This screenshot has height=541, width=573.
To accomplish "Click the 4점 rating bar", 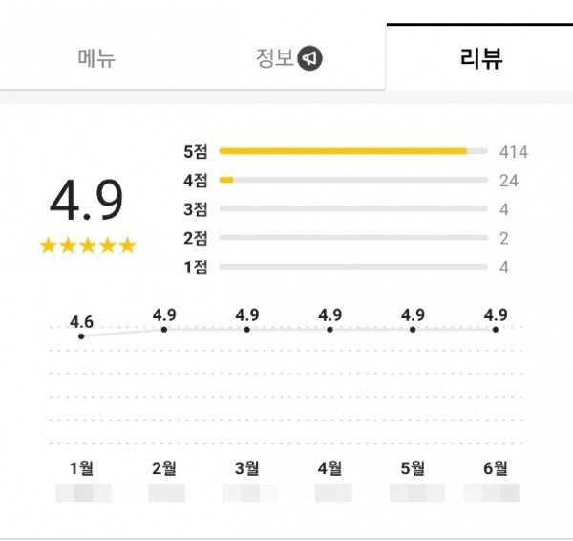I will [x=353, y=180].
